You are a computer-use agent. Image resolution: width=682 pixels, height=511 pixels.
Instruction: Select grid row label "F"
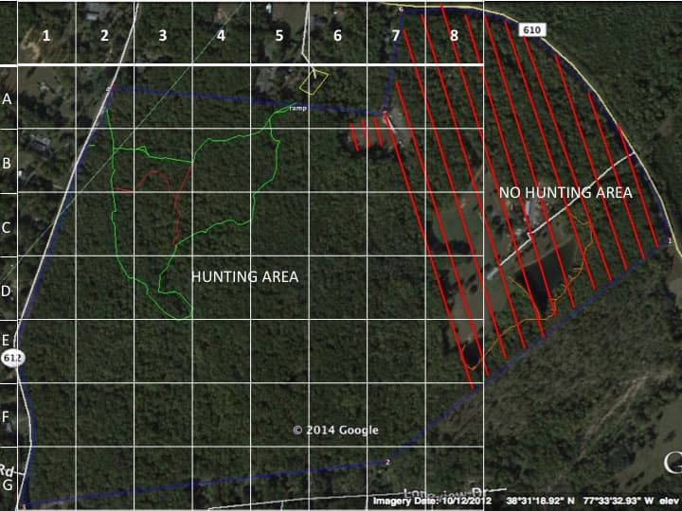pyautogui.click(x=6, y=417)
